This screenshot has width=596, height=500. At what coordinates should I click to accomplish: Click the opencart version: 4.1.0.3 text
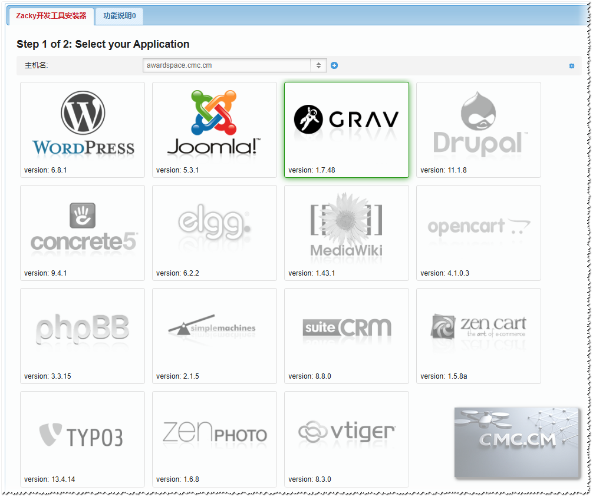point(444,273)
